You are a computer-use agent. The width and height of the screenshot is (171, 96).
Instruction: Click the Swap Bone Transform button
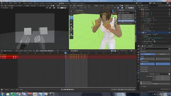pyautogui.click(x=126, y=19)
